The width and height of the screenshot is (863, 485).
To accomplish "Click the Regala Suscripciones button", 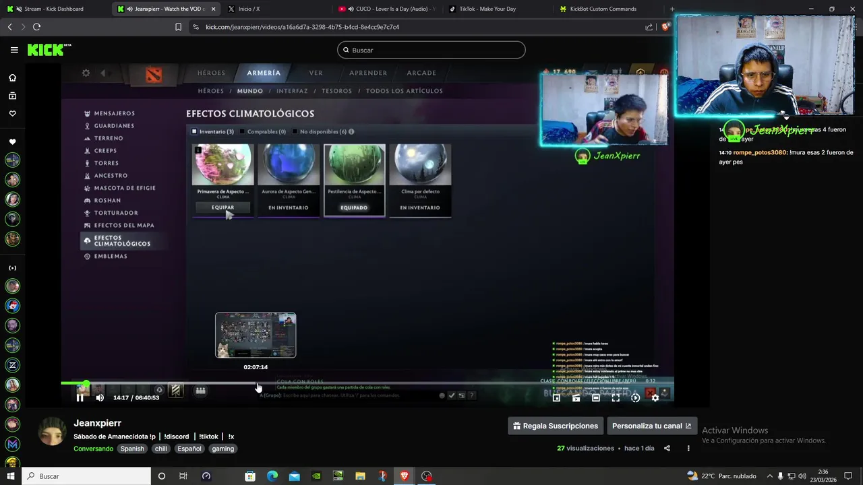I will (556, 426).
